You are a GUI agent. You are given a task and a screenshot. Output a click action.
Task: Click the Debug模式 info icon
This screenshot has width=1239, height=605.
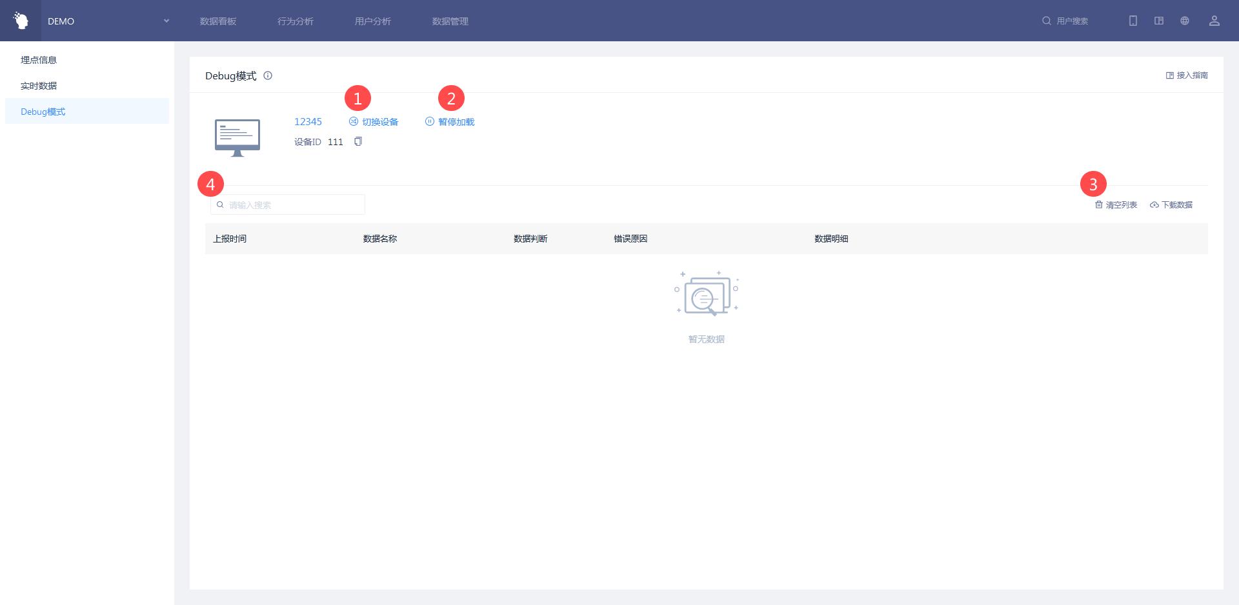268,75
